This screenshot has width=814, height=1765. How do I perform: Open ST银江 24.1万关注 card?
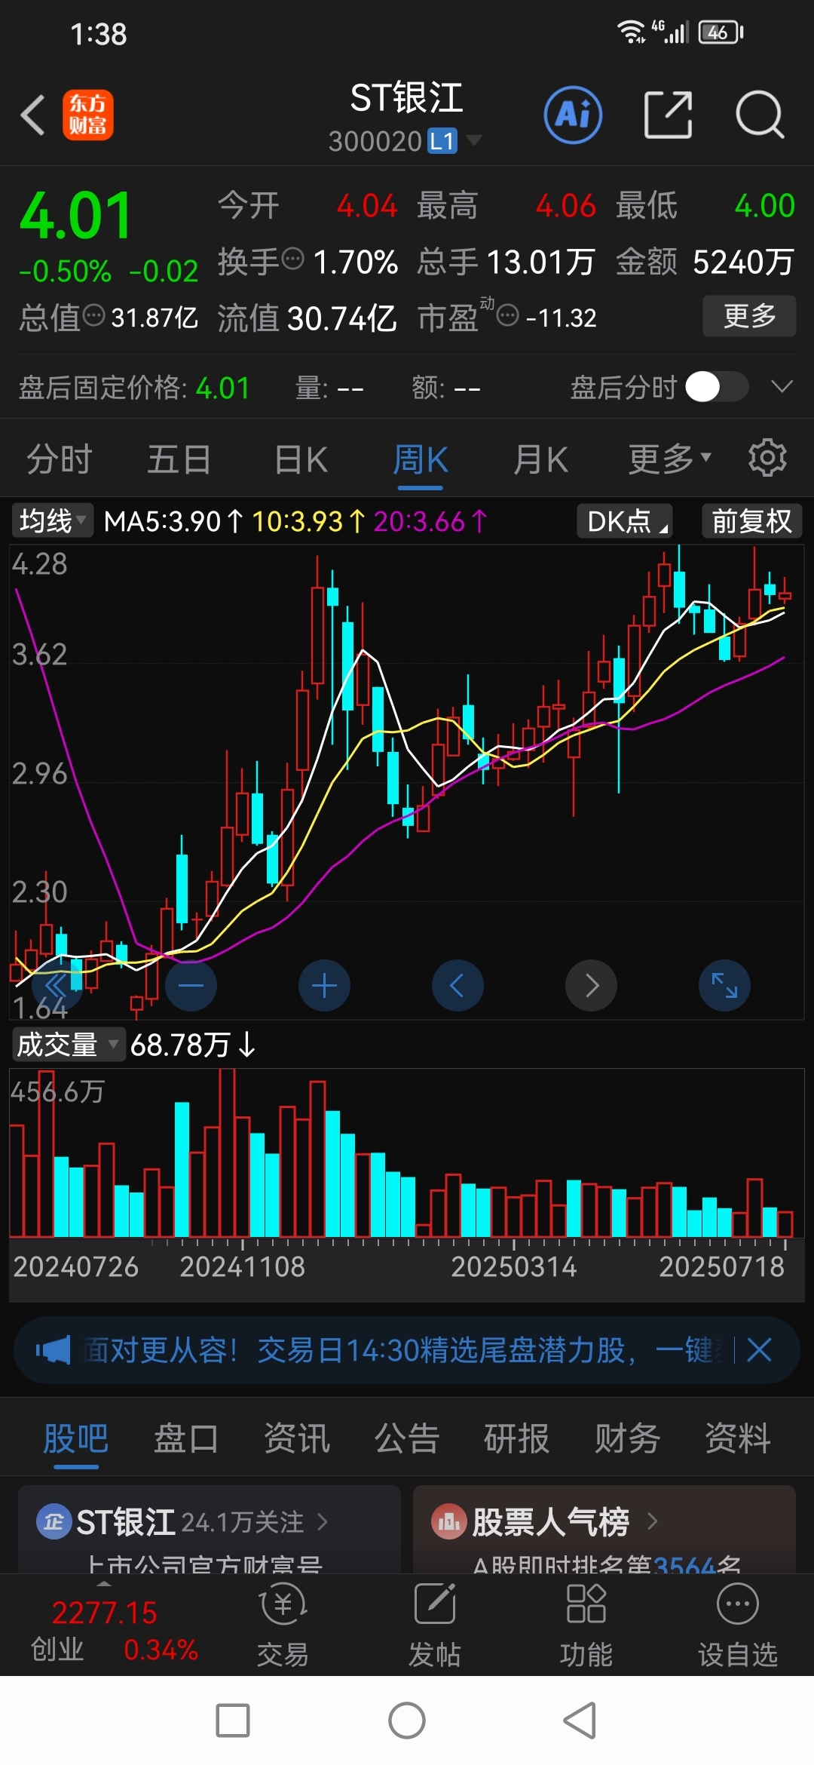tap(210, 1529)
